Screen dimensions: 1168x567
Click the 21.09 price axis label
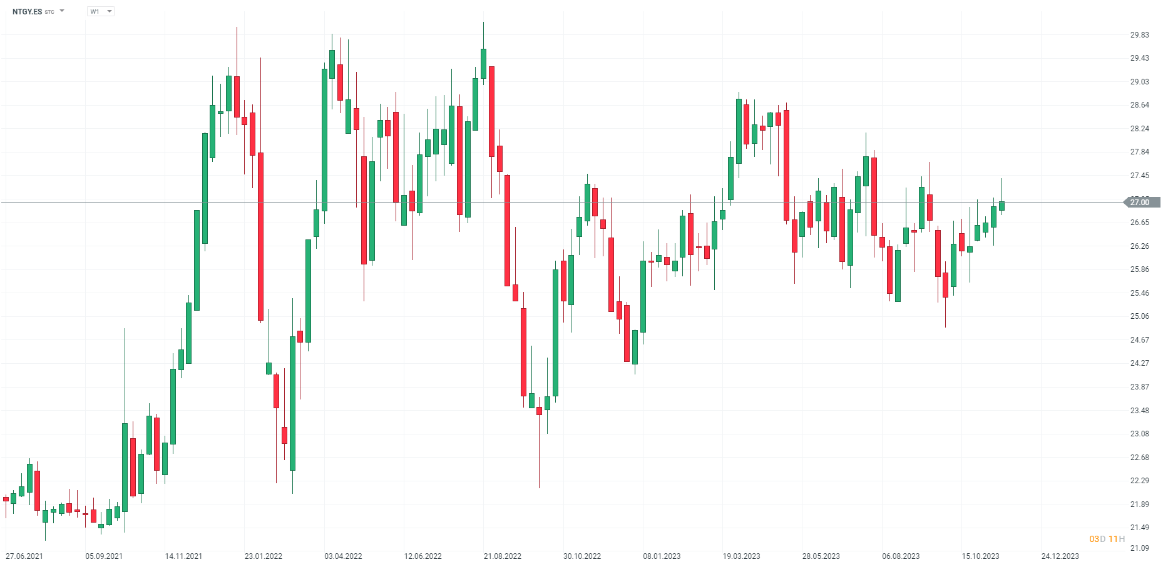pyautogui.click(x=1139, y=548)
